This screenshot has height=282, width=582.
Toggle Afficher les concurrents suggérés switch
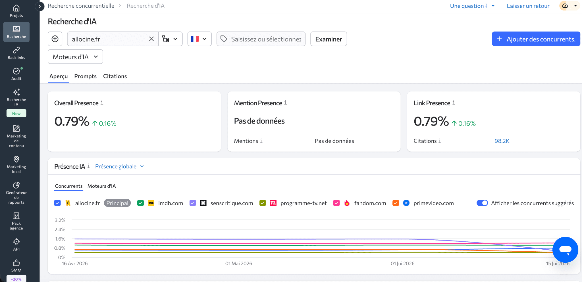(x=482, y=203)
